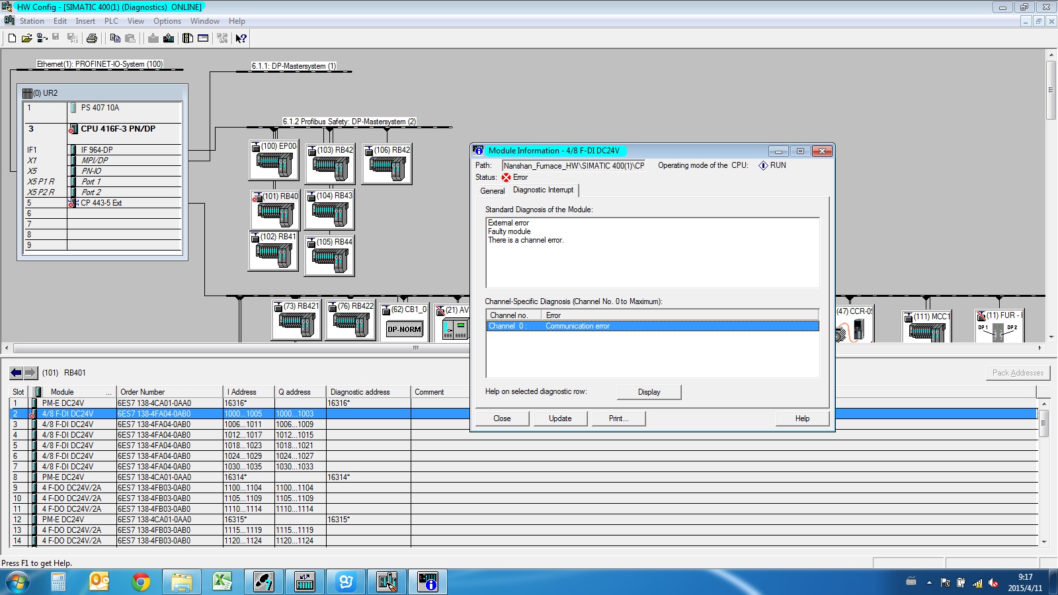
Task: Switch to the General tab
Action: tap(492, 191)
